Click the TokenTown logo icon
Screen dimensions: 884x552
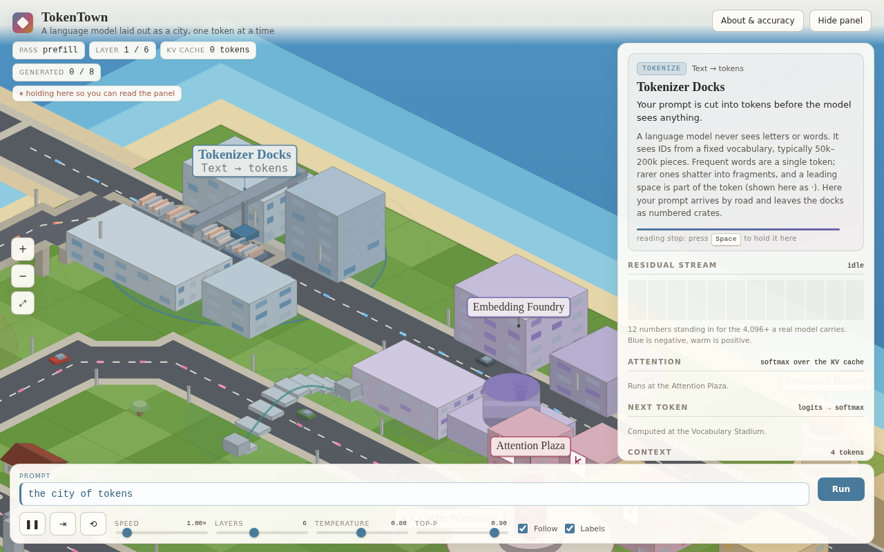pyautogui.click(x=23, y=23)
